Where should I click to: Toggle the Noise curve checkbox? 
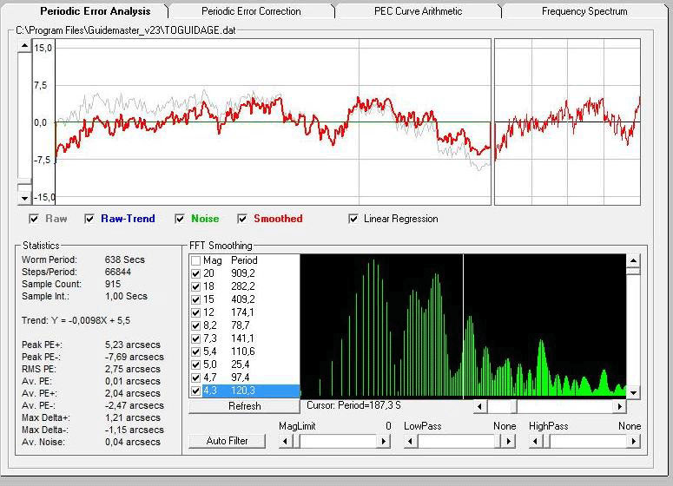click(180, 220)
